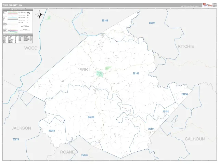Click ZIP code 25270 label
Image resolution: width=219 pixels, height=164 pixels.
click(x=85, y=155)
